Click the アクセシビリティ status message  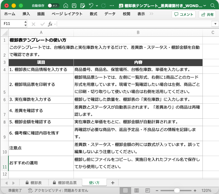click(x=58, y=191)
